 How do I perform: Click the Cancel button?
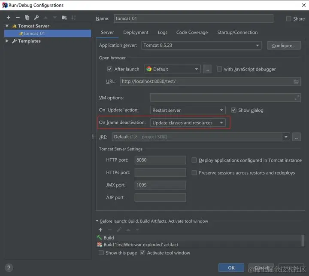tap(261, 268)
